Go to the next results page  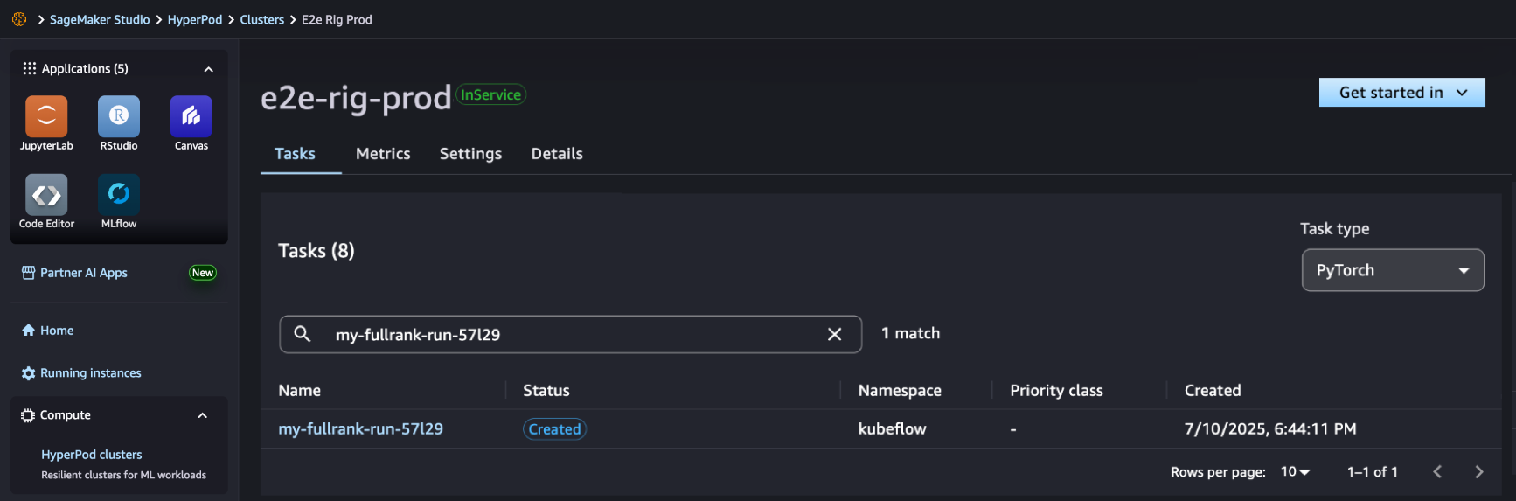(x=1478, y=471)
